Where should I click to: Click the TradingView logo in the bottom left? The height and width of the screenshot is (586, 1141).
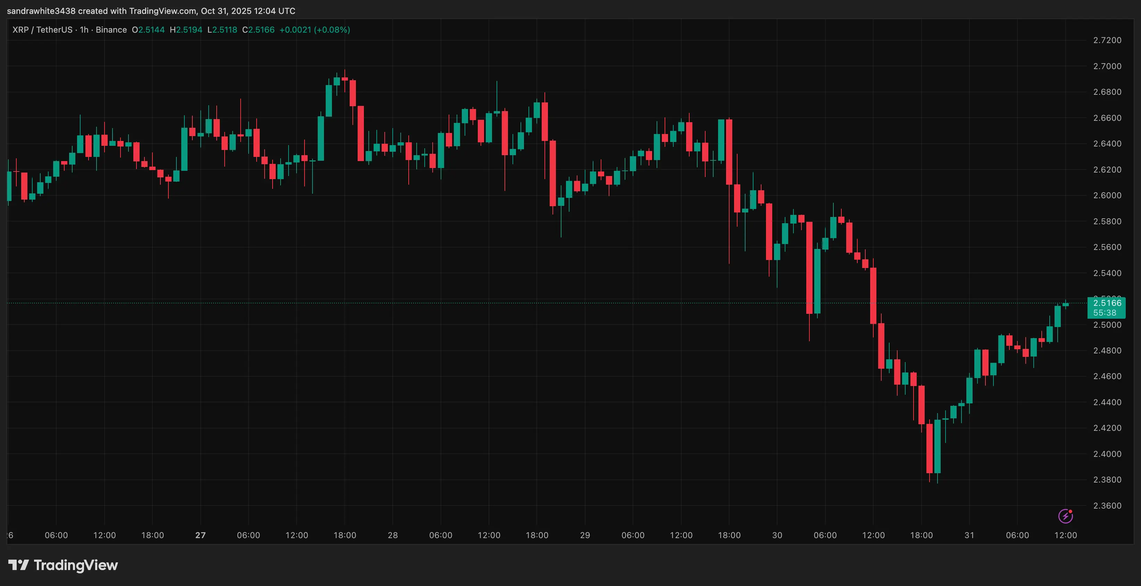(63, 565)
